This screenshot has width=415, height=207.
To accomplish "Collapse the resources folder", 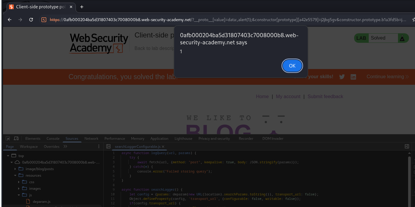I will click(15, 175).
